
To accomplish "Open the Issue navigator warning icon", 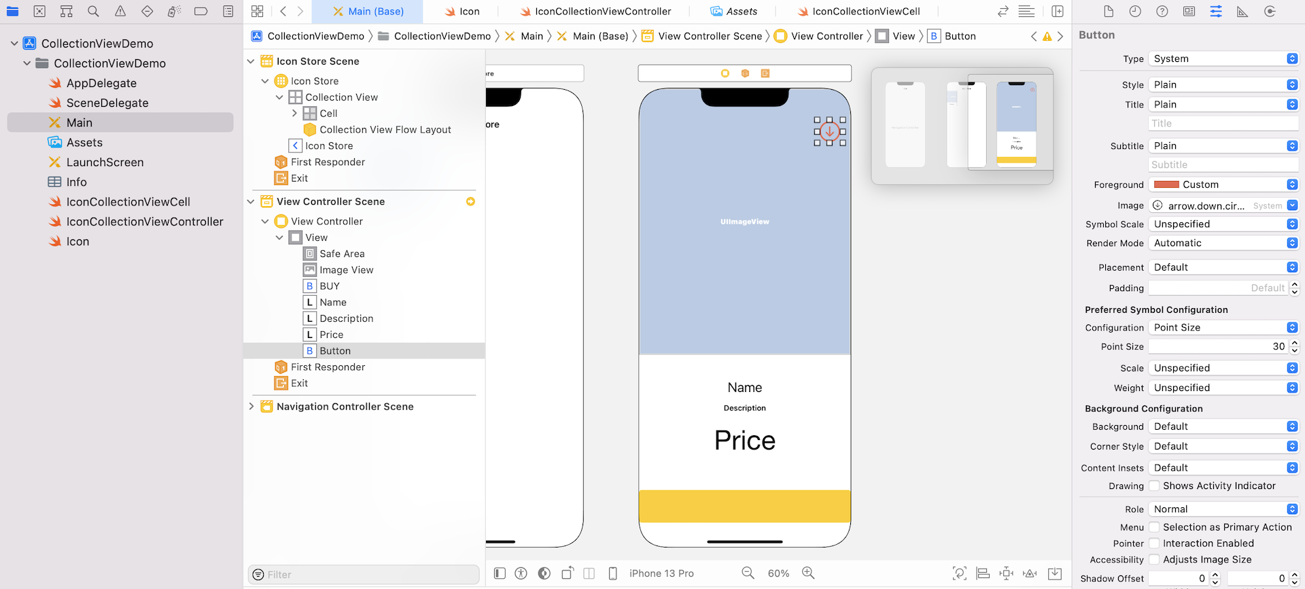I will pos(120,12).
